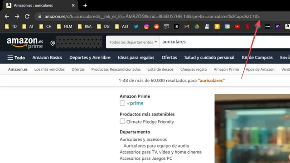Open the YouTube bookmark
Screen dimensions: 290x163
pyautogui.click(x=237, y=26)
